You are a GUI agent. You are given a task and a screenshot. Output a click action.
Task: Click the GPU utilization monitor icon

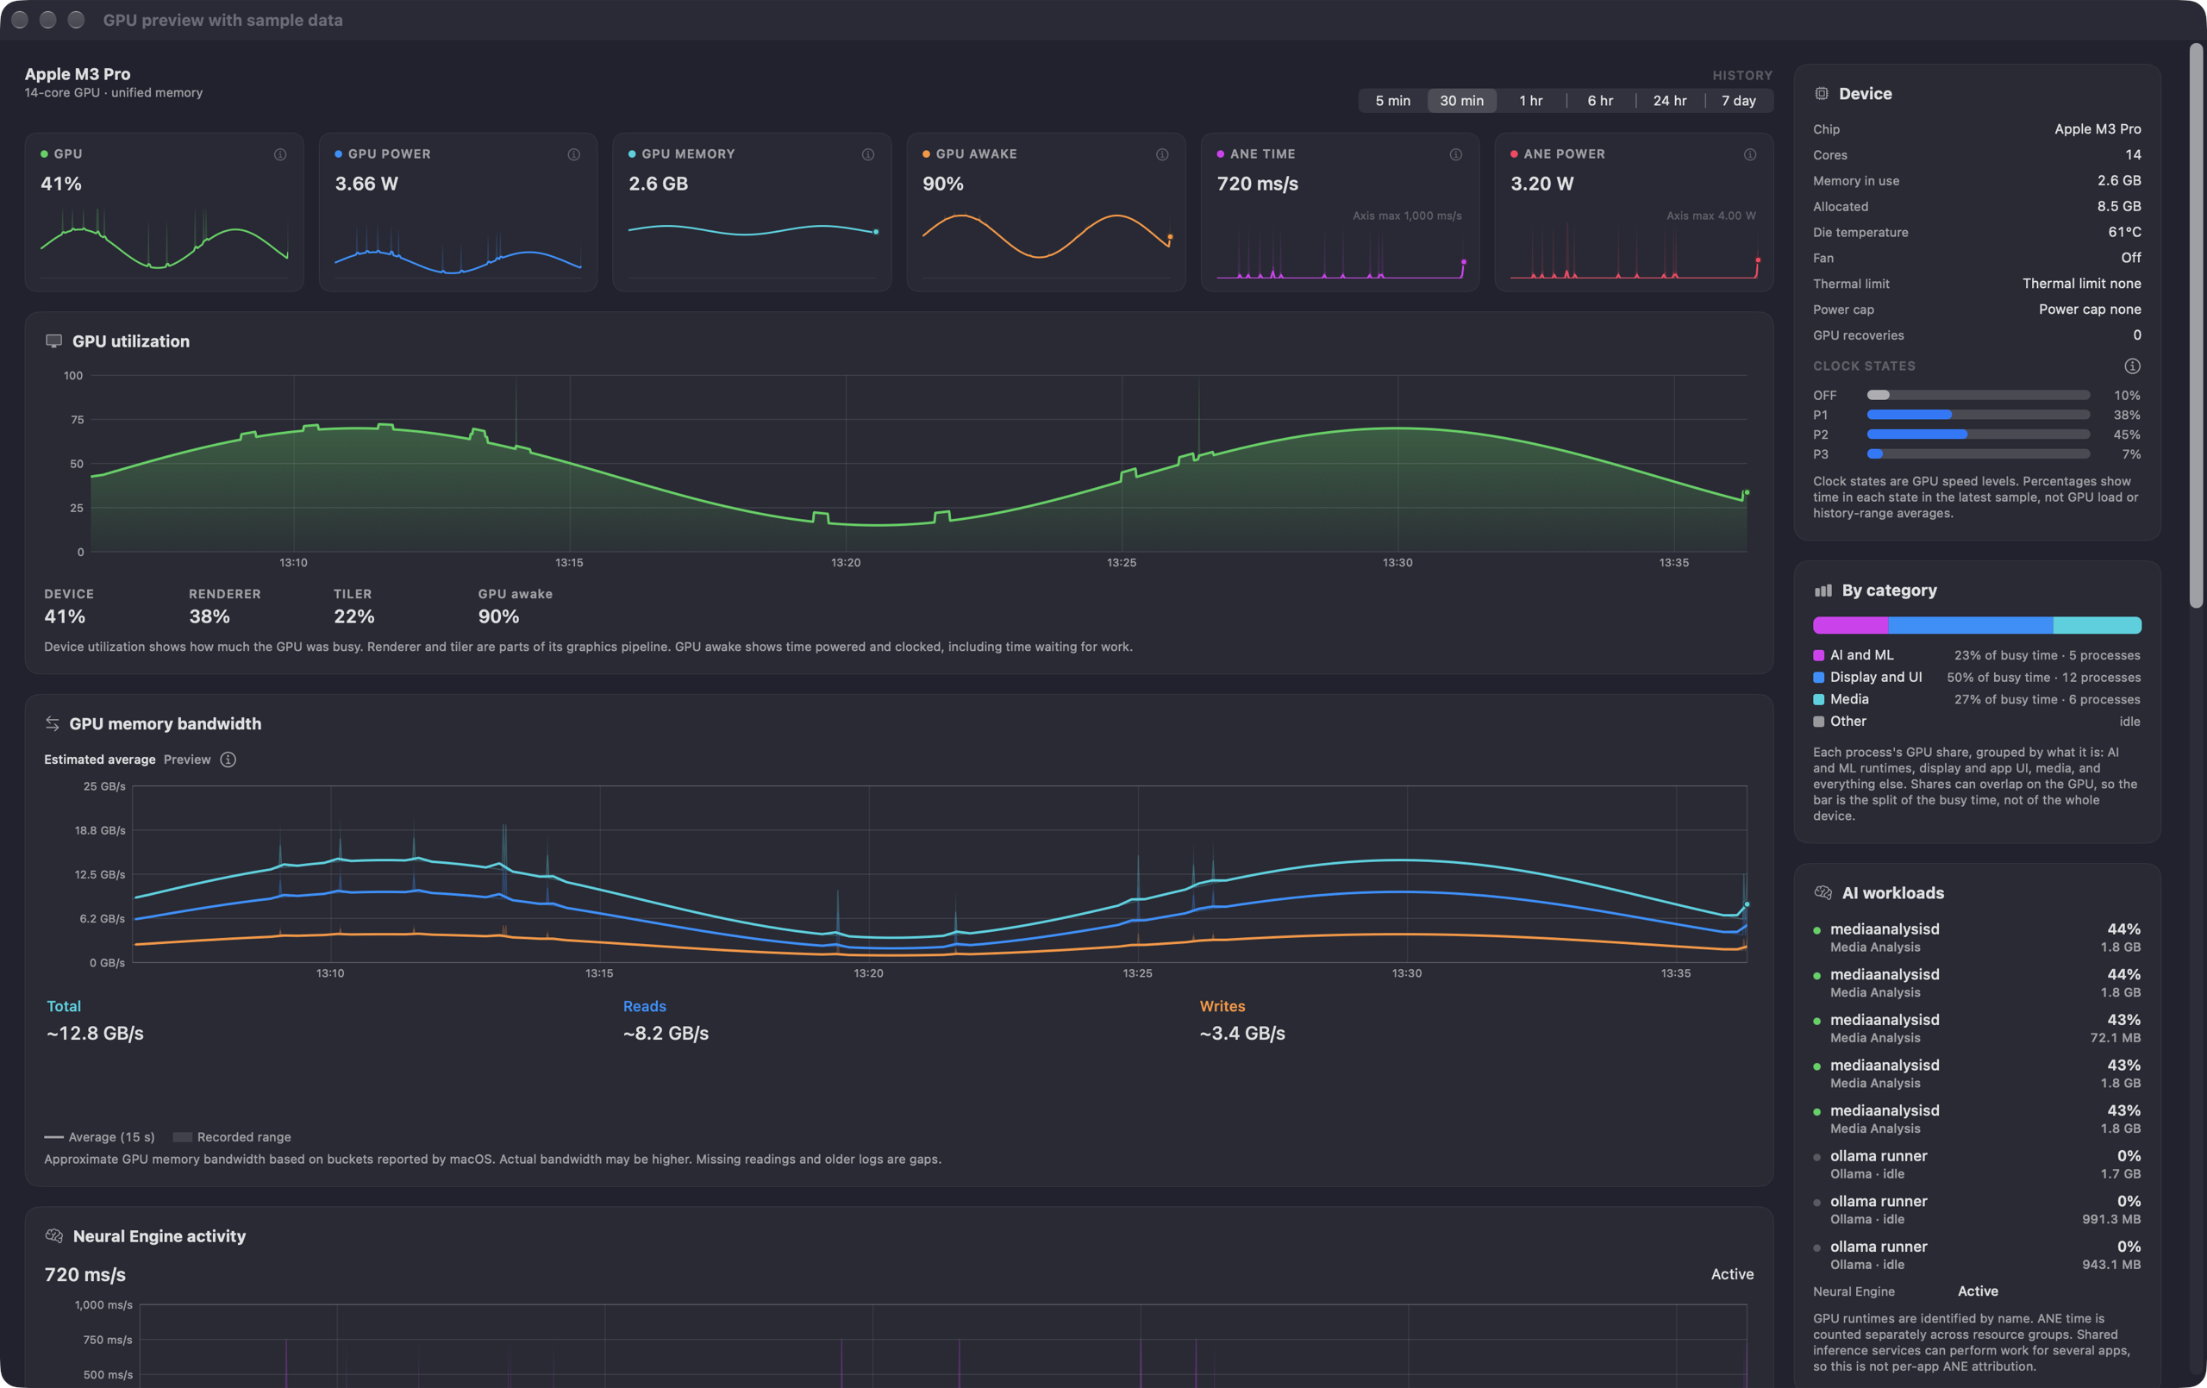[54, 341]
